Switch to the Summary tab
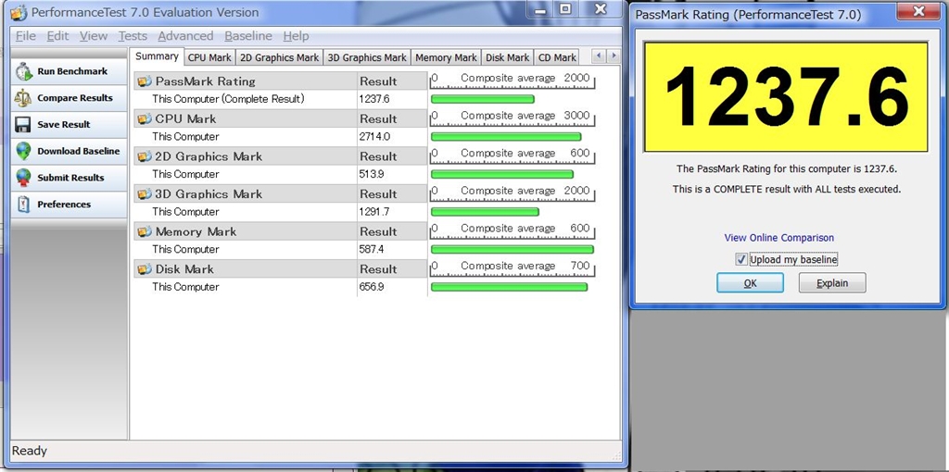The height and width of the screenshot is (472, 949). pyautogui.click(x=157, y=56)
